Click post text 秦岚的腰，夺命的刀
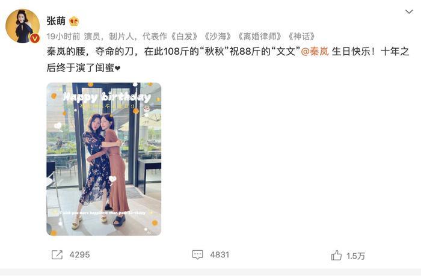The height and width of the screenshot is (276, 421). tap(90, 51)
